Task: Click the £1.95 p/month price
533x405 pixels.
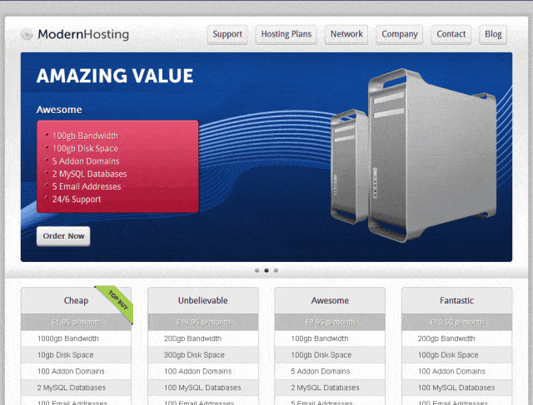Action: (x=76, y=322)
